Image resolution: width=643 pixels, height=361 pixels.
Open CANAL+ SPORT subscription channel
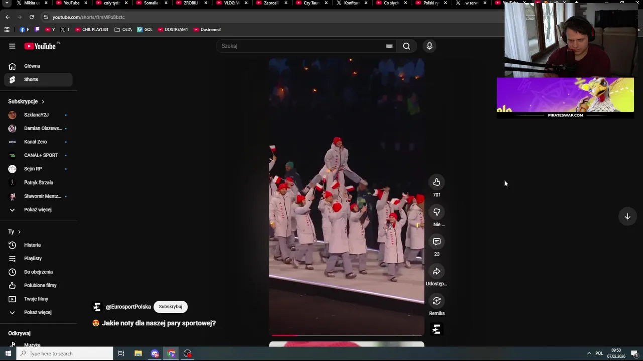[38, 155]
